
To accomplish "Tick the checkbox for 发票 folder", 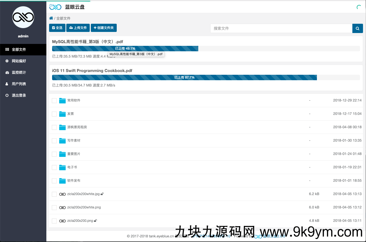I will click(54, 114).
